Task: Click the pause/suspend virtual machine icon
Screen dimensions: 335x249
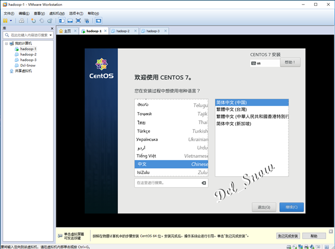Action: pyautogui.click(x=5, y=21)
